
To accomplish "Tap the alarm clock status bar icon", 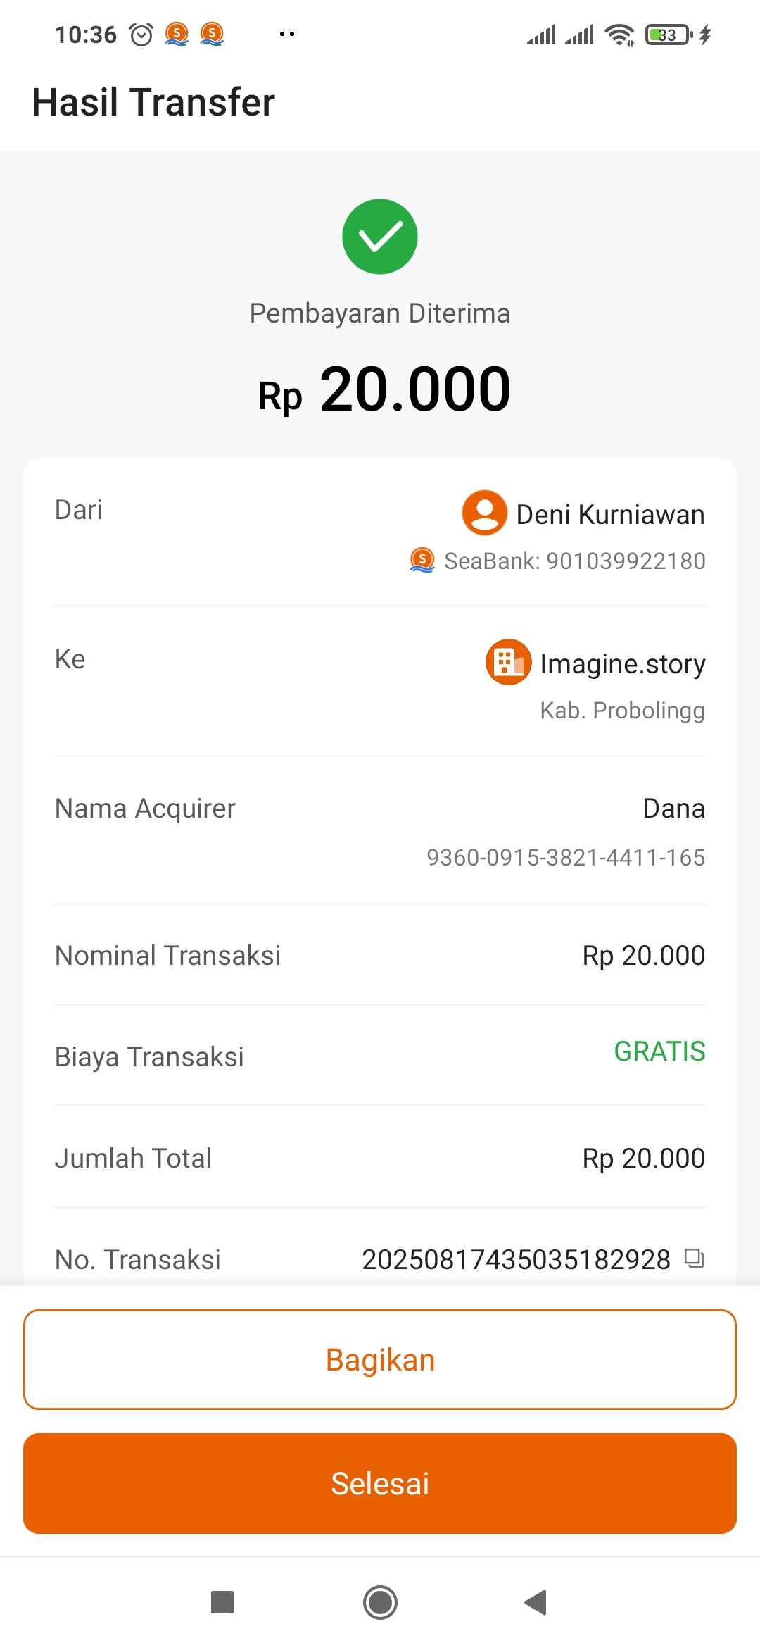I will (141, 34).
